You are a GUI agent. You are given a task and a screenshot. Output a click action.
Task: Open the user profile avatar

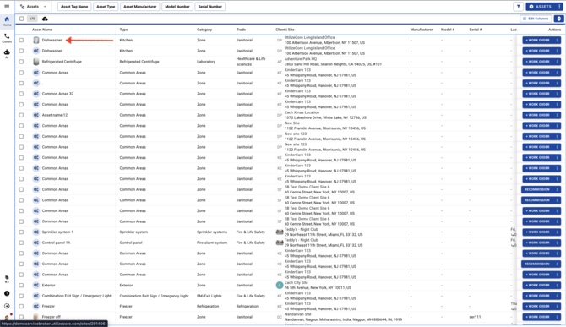[7, 317]
